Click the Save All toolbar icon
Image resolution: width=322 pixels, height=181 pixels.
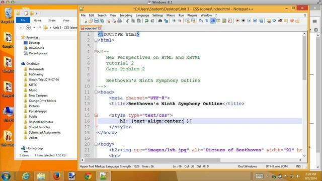[x=102, y=21]
